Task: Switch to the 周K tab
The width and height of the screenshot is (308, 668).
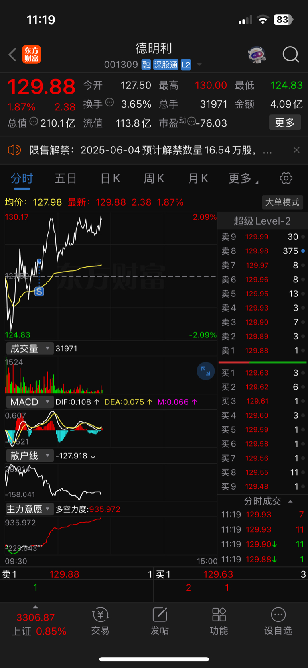Action: pyautogui.click(x=154, y=178)
